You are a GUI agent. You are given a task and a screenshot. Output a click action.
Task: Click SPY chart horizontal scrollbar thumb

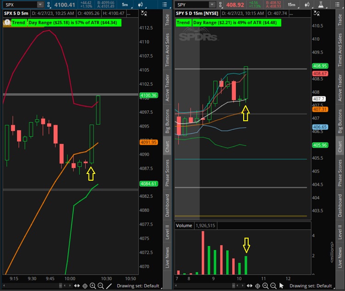(x=233, y=285)
